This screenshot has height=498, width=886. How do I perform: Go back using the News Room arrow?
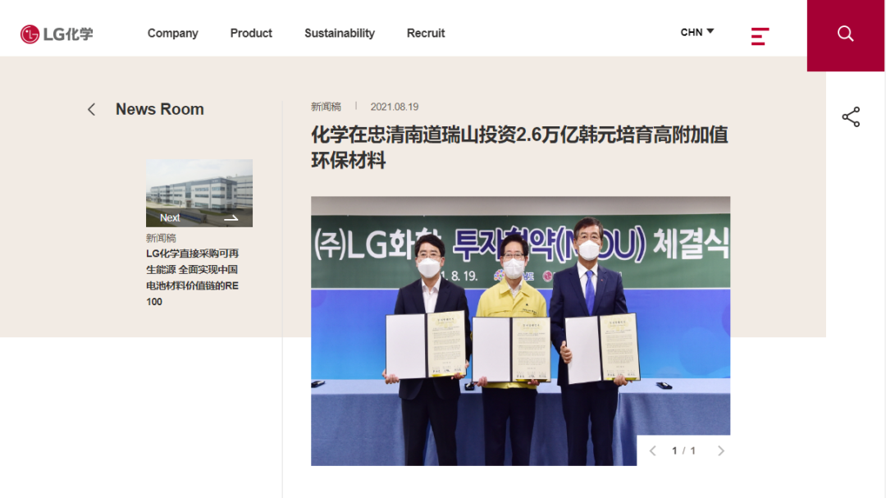tap(92, 110)
